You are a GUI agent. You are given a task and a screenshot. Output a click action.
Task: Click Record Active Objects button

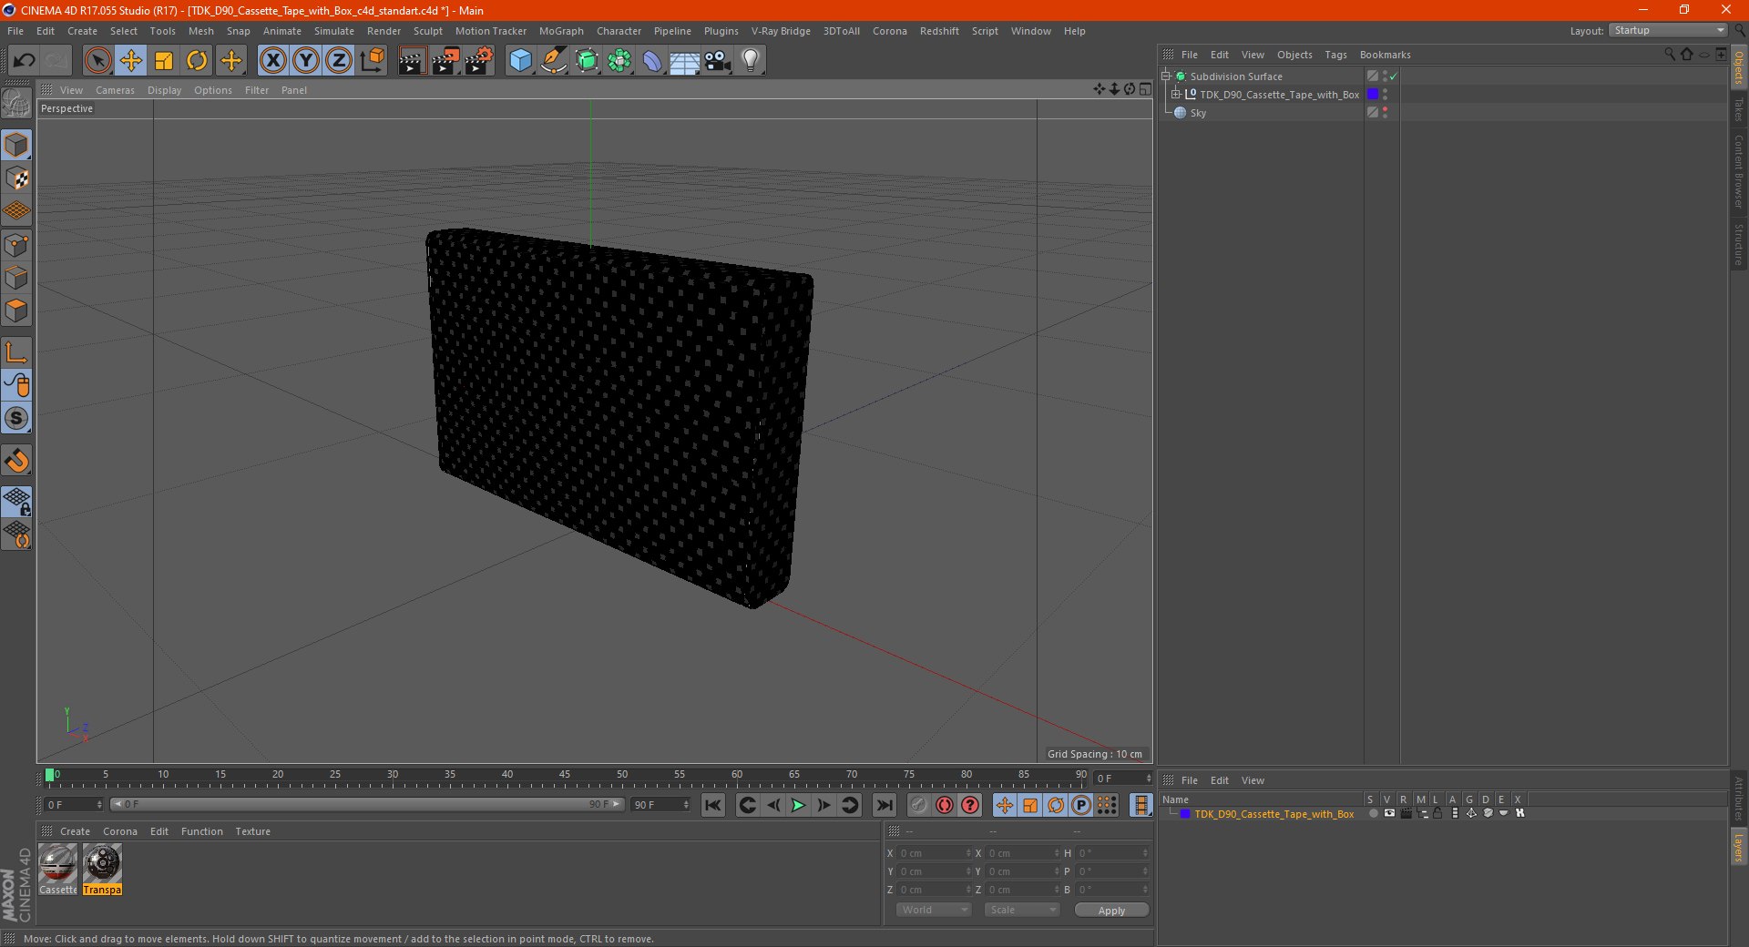[919, 805]
